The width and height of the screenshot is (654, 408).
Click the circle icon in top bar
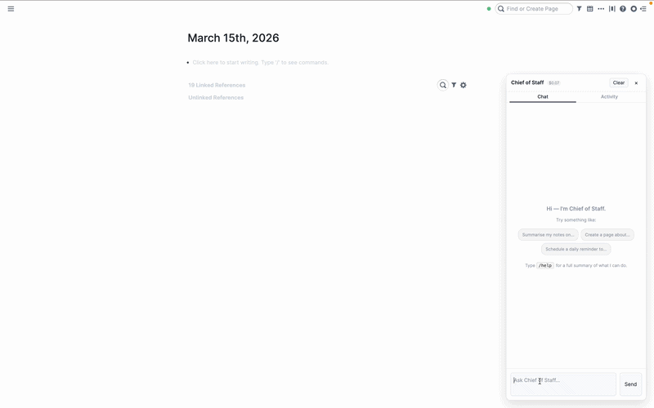click(x=634, y=9)
